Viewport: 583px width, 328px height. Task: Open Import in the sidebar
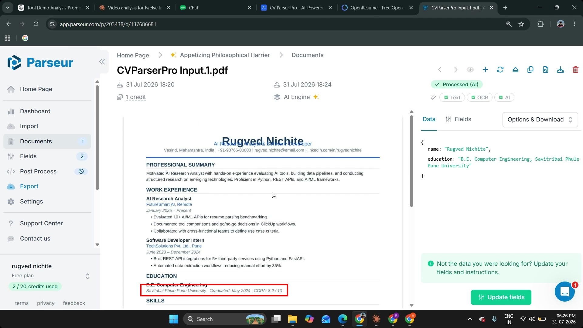[47, 126]
